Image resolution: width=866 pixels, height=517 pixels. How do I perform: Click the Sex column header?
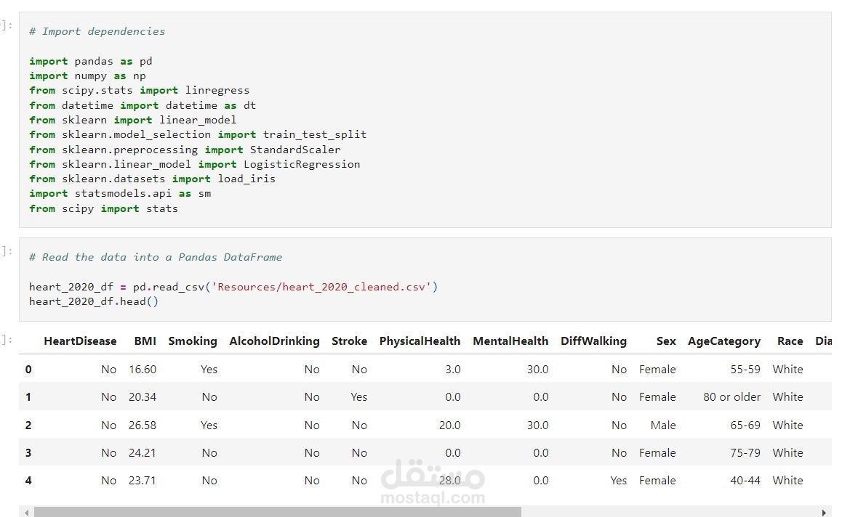click(x=666, y=341)
